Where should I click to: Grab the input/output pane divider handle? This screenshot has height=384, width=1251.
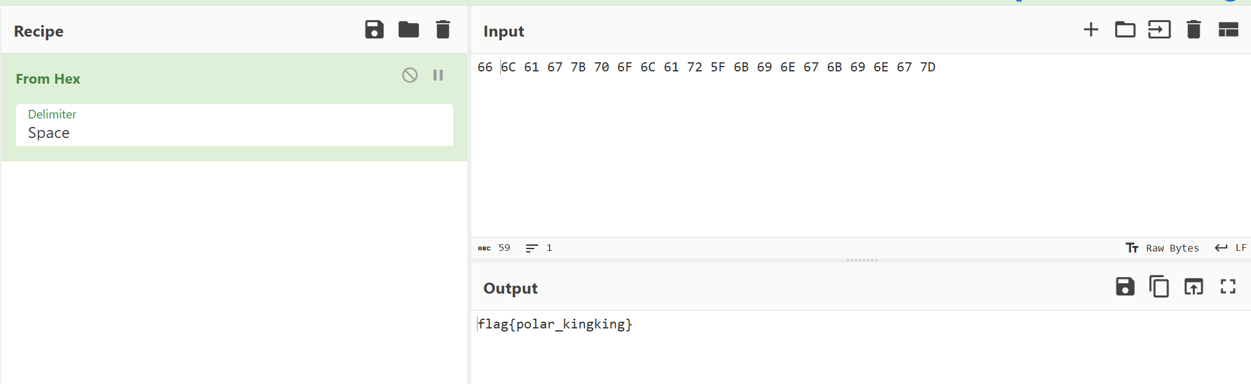(x=862, y=261)
